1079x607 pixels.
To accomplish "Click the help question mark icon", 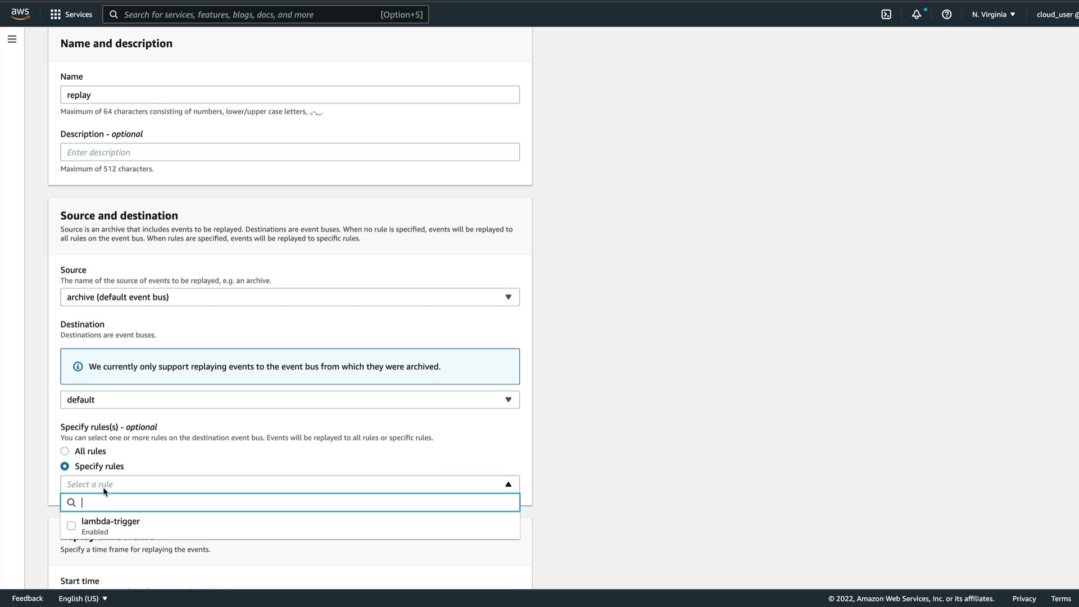I will pos(946,15).
